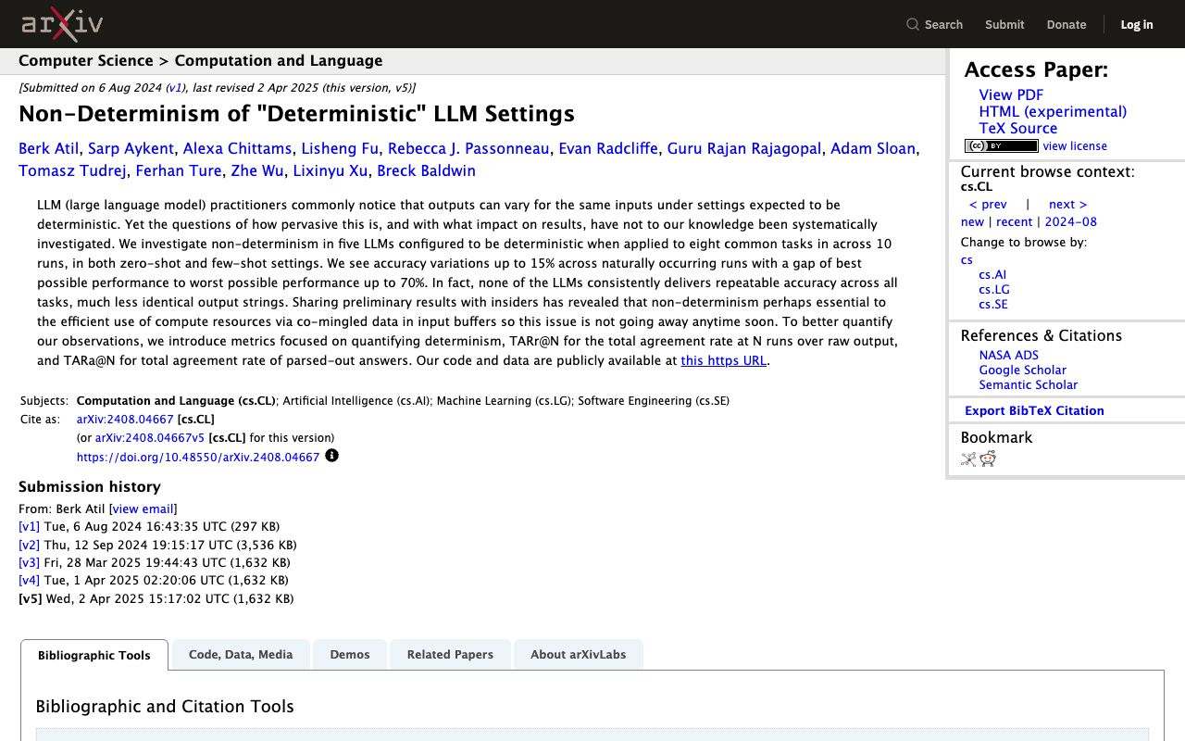Open Semantic Scholar link
The height and width of the screenshot is (741, 1185).
pos(1029,385)
